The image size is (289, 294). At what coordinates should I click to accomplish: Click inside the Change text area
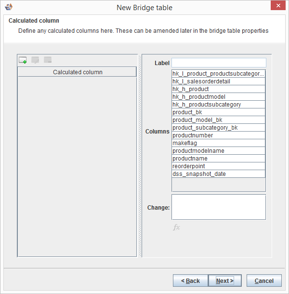point(219,207)
